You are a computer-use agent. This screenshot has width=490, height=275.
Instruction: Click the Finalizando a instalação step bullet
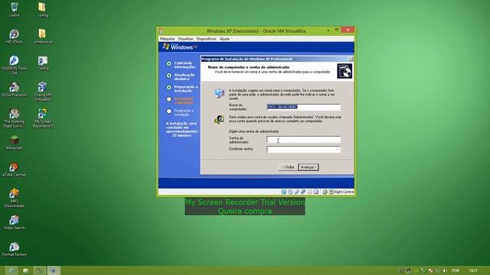pos(169,112)
